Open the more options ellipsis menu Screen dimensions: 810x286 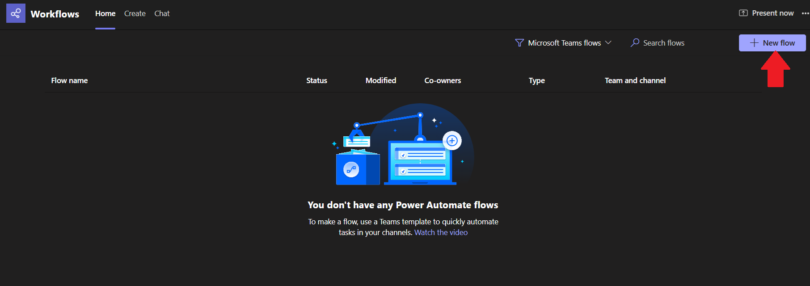pyautogui.click(x=805, y=13)
